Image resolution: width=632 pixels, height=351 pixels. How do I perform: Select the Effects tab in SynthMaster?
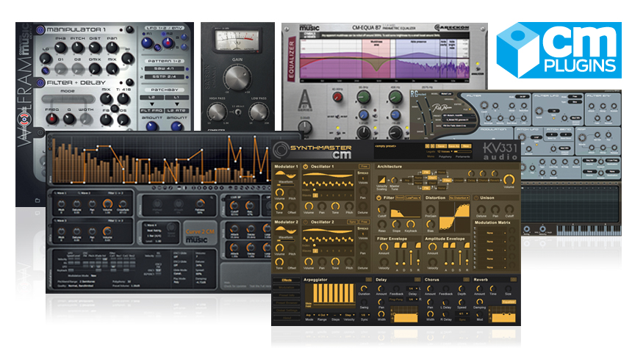(x=287, y=281)
